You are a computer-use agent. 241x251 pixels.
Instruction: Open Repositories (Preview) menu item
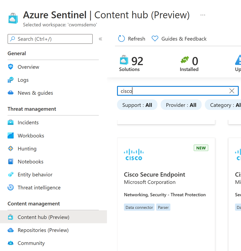[x=43, y=230]
